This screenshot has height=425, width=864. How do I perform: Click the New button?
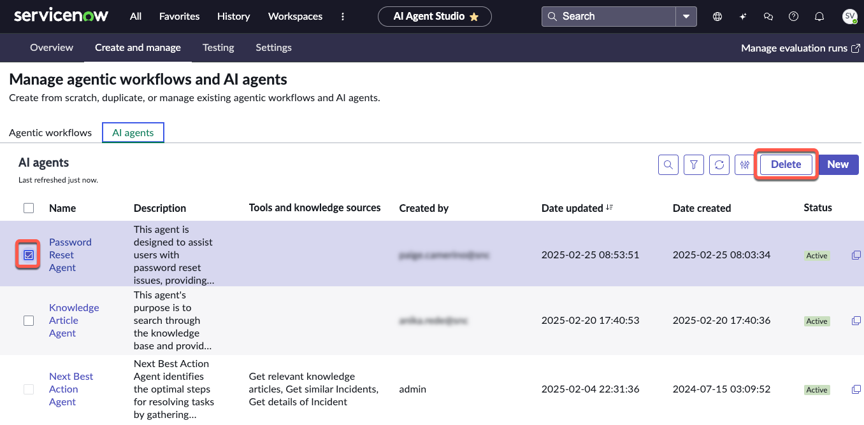click(838, 165)
